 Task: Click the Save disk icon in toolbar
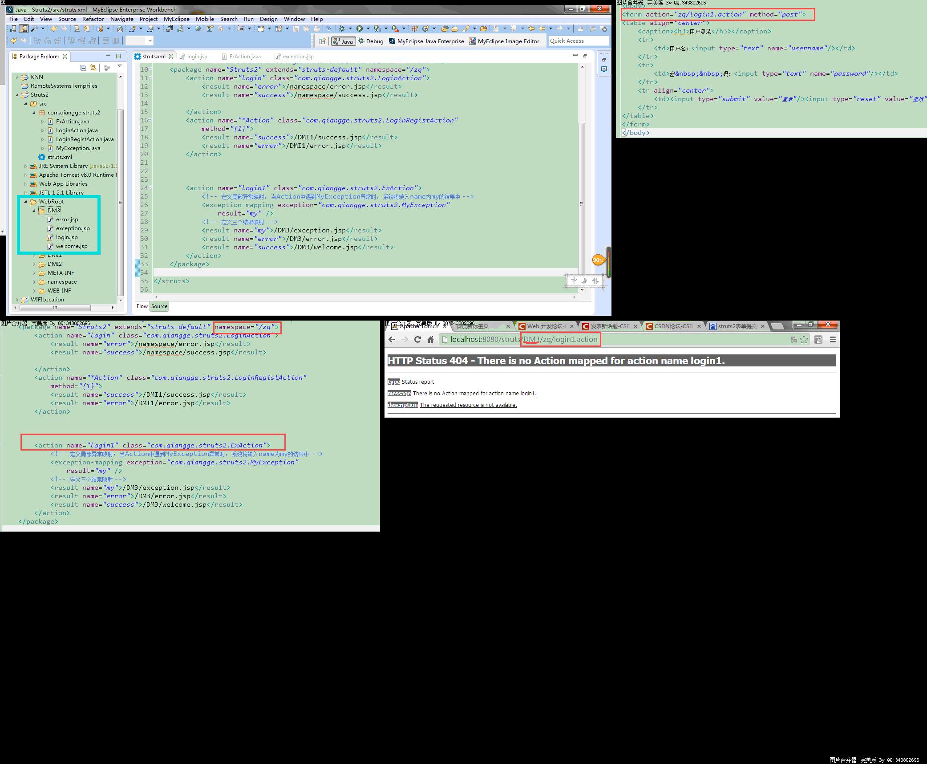click(x=296, y=28)
